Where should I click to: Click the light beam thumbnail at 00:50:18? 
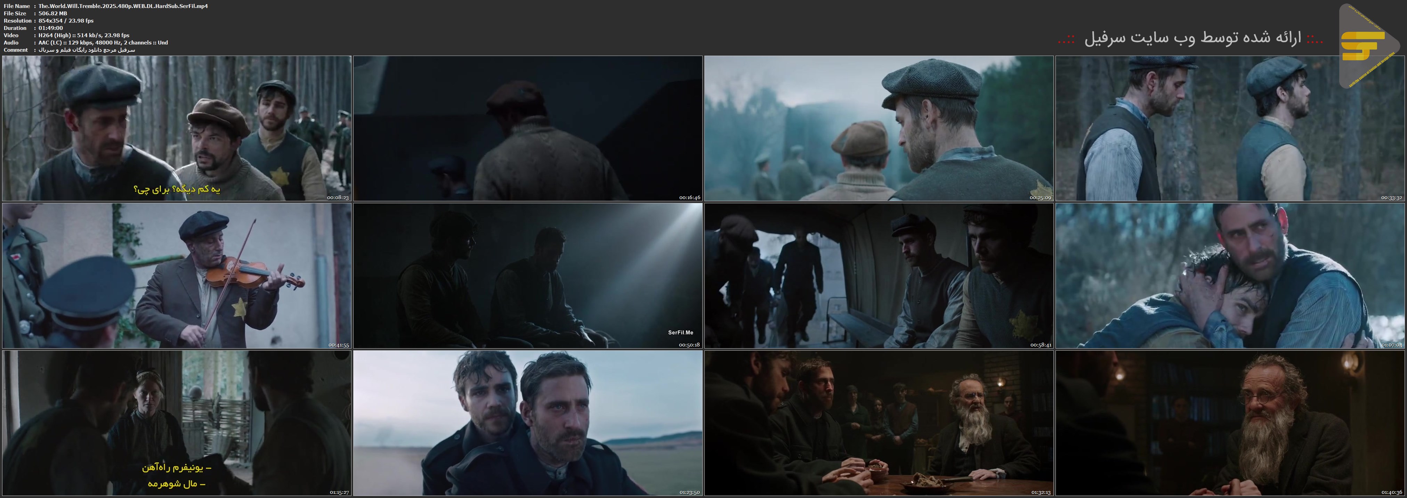(528, 276)
